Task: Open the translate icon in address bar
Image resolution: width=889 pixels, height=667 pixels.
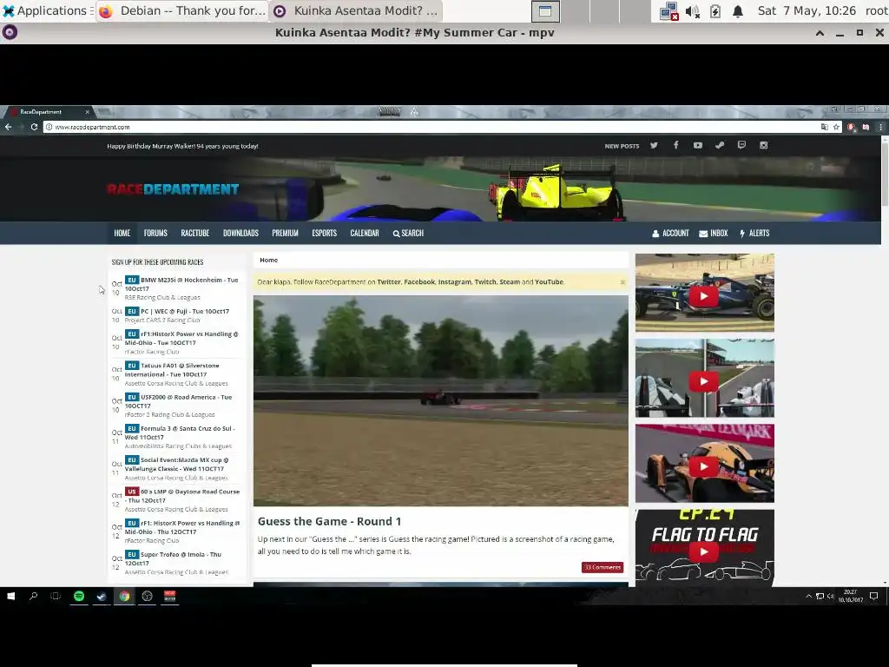Action: (x=825, y=127)
